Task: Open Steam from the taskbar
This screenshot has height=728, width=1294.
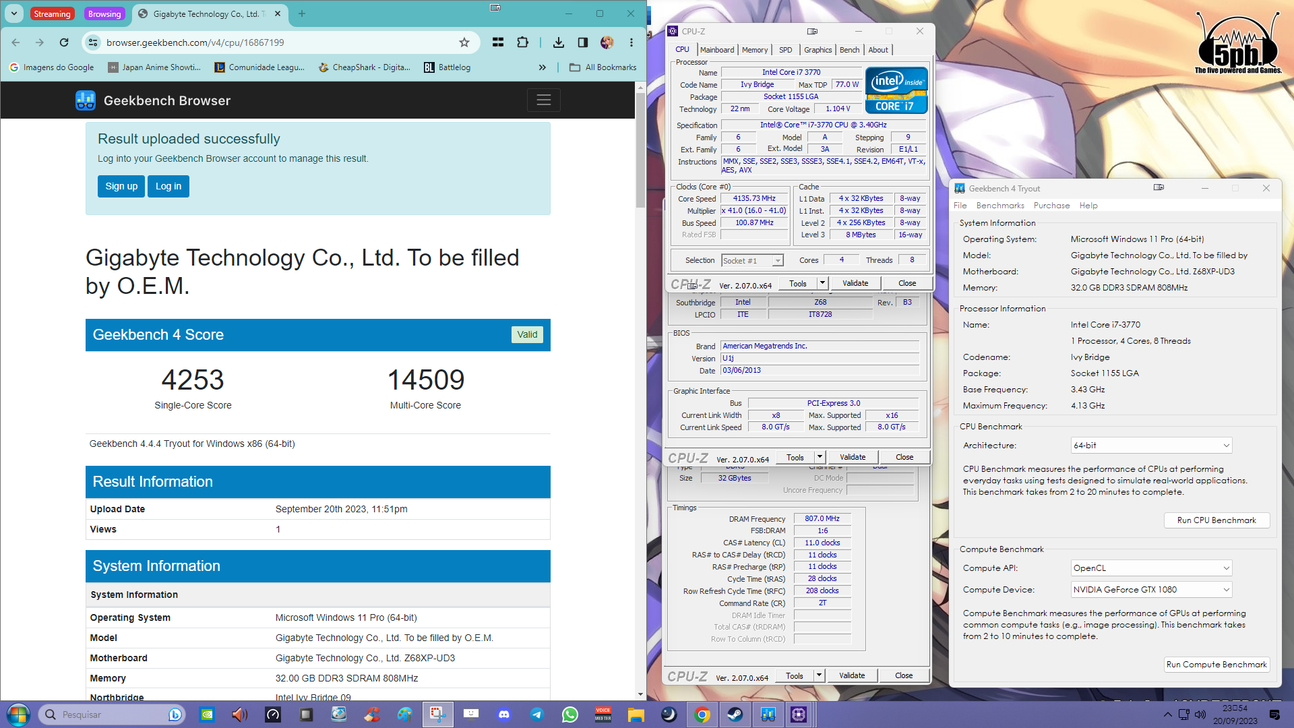Action: 735,715
